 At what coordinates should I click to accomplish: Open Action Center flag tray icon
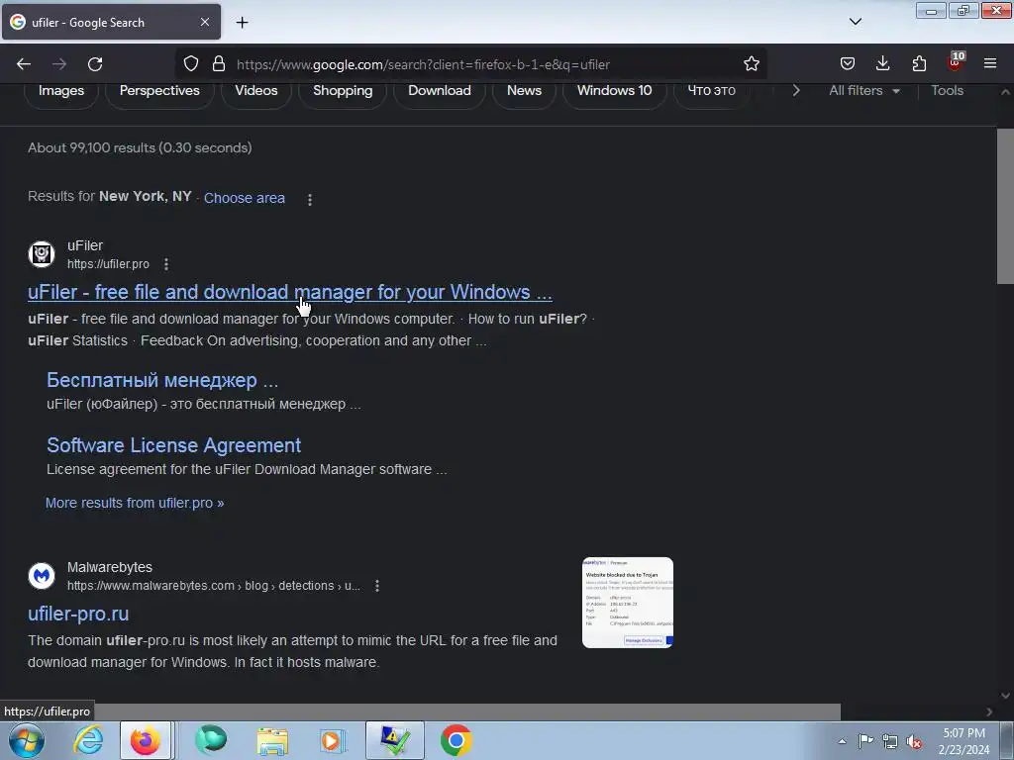[x=865, y=741]
